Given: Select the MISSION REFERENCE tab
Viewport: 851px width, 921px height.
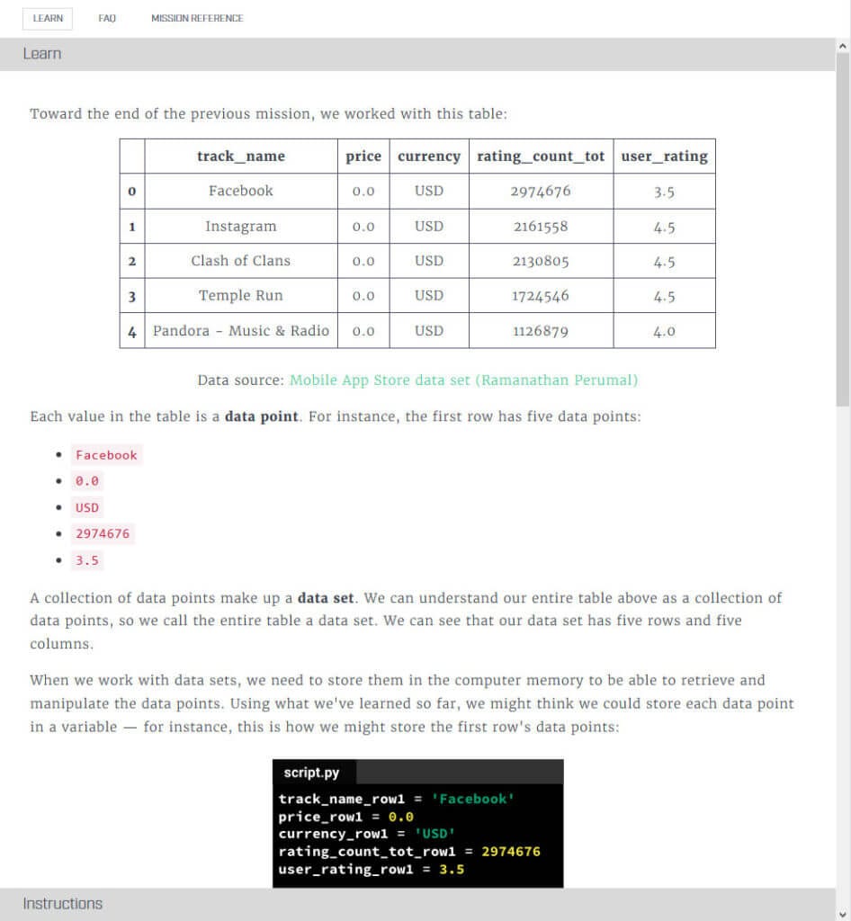Looking at the screenshot, I should (197, 18).
